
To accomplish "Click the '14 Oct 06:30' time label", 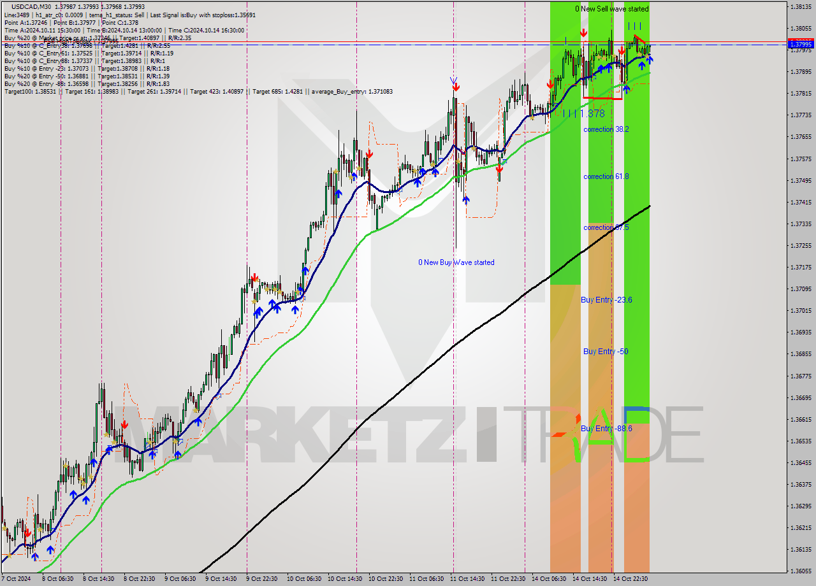I will [x=549, y=579].
